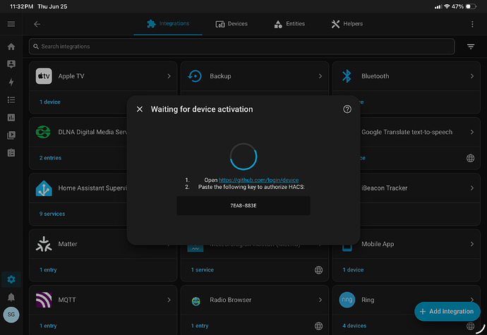This screenshot has width=487, height=335.
Task: Go back with the arrow icon
Action: click(x=37, y=24)
